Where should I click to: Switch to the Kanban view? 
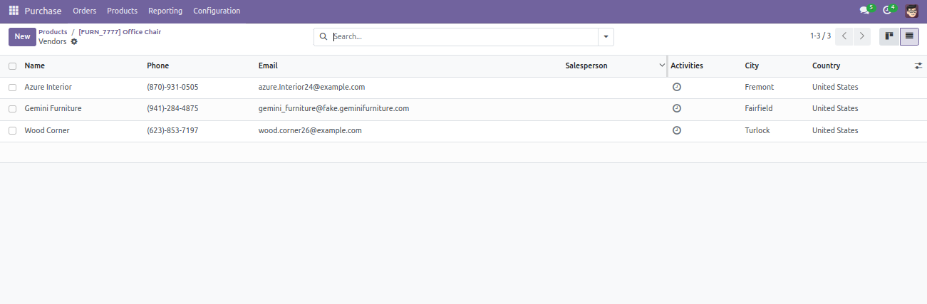[889, 36]
